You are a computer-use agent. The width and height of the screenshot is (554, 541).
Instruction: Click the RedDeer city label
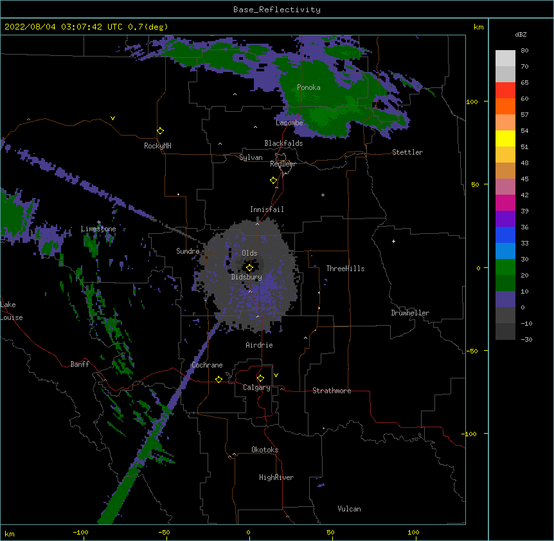[x=283, y=164]
